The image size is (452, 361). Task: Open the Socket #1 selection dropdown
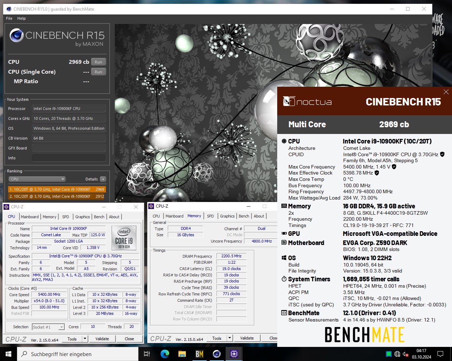pos(48,327)
